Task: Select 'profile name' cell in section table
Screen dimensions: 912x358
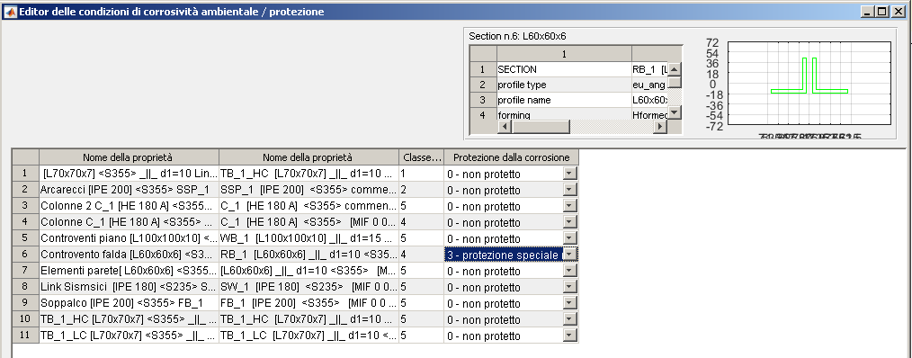Action: click(x=564, y=100)
